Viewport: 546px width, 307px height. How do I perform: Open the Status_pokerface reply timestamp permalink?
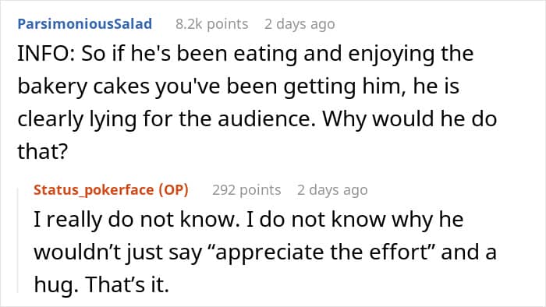click(x=332, y=190)
